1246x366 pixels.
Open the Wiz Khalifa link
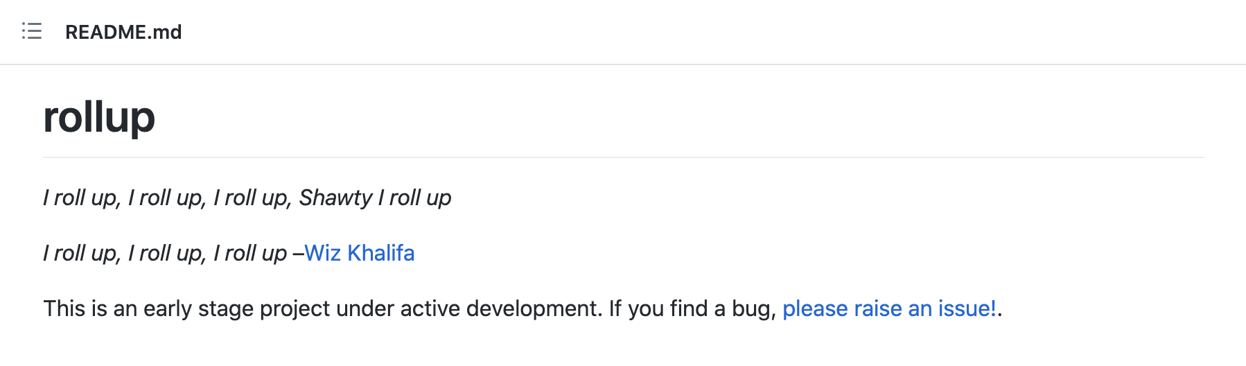(x=359, y=253)
